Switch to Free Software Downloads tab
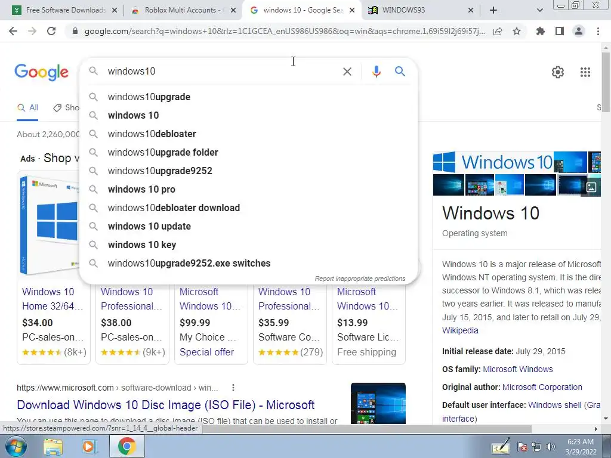Image resolution: width=611 pixels, height=458 pixels. click(x=64, y=10)
